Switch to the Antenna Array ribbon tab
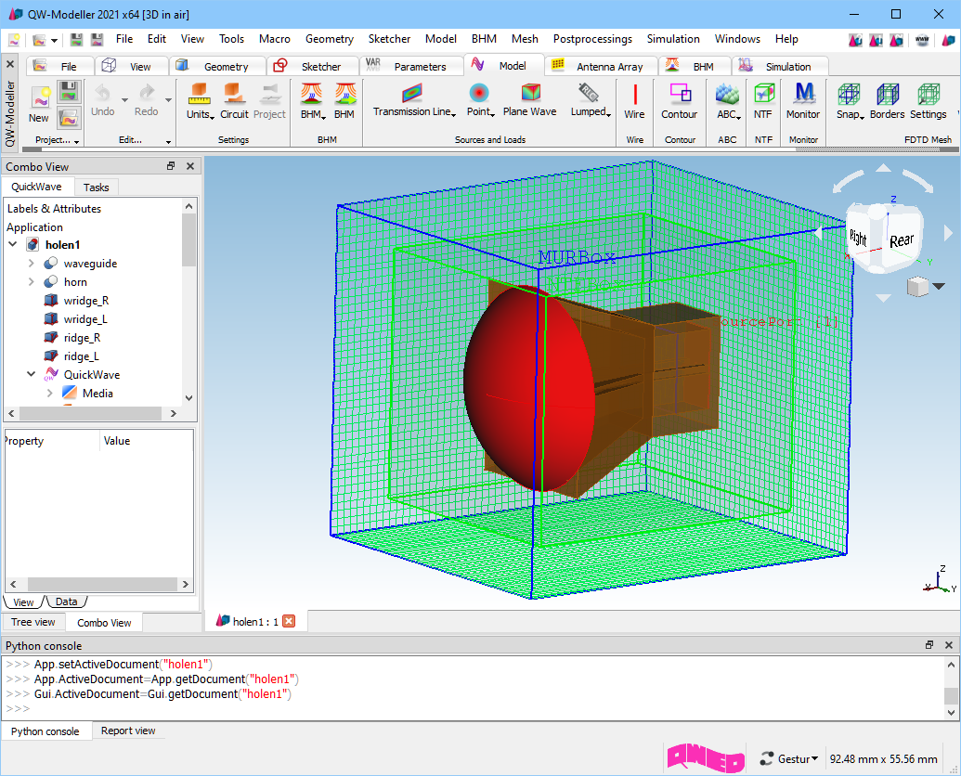The image size is (961, 776). [609, 67]
